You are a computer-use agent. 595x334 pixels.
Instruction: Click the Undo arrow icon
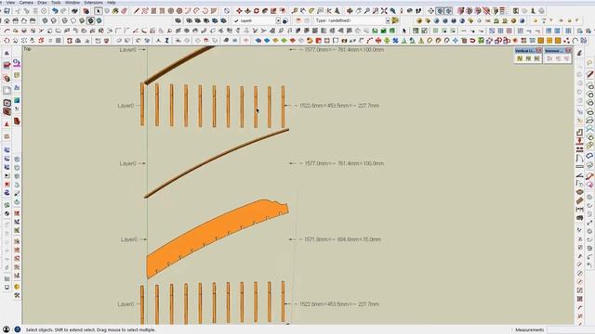[x=55, y=11]
